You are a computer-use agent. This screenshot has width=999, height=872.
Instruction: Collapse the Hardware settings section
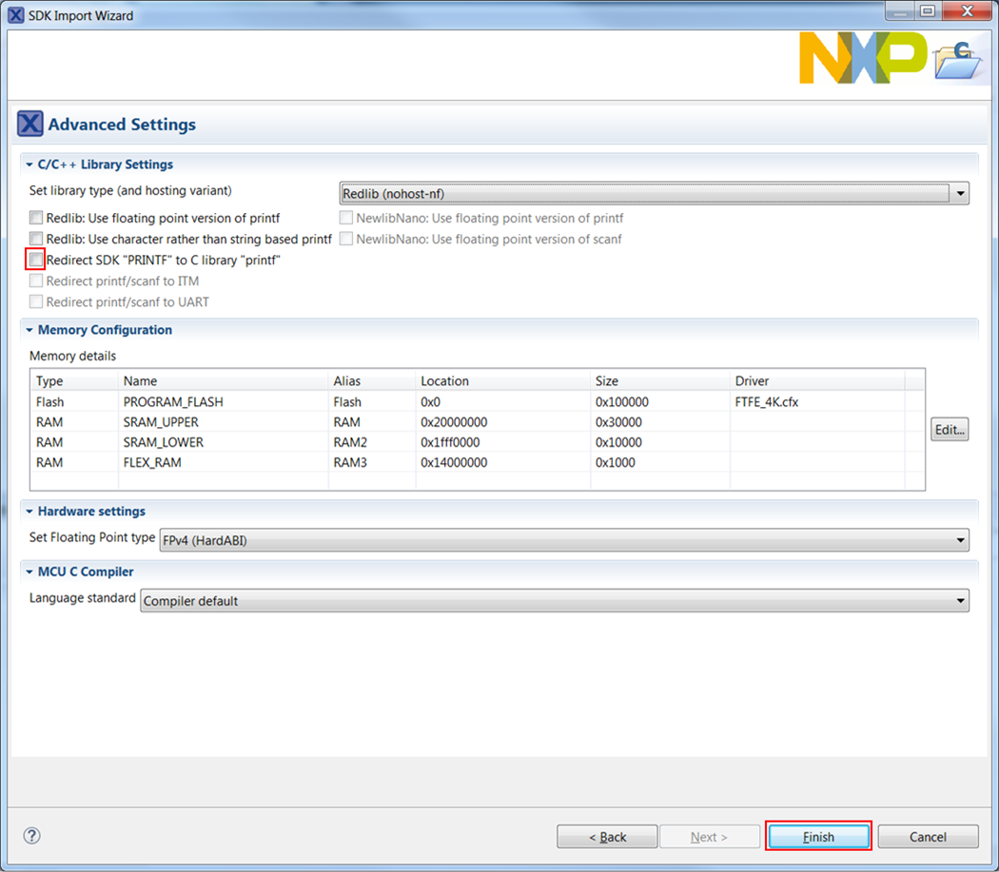tap(29, 512)
